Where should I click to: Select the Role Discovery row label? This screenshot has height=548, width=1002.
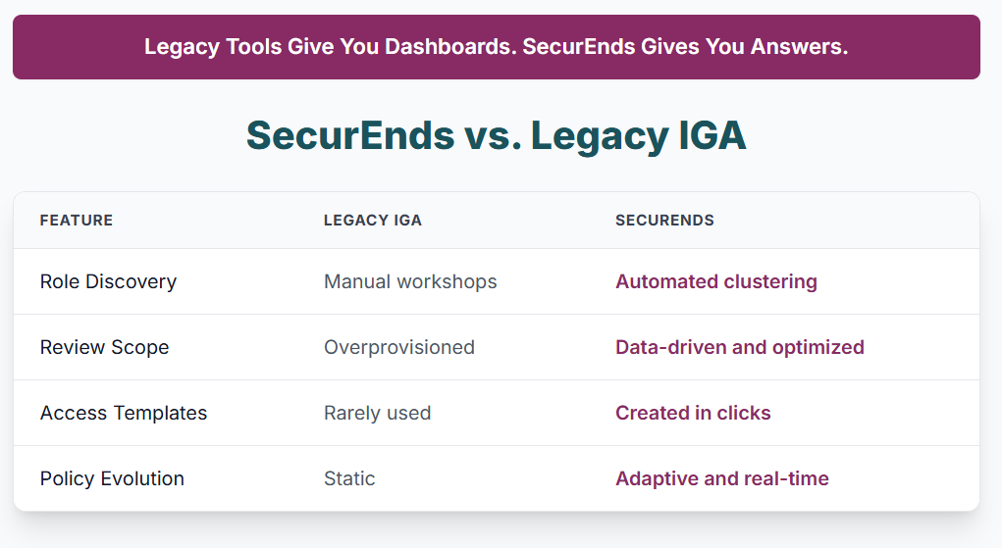pyautogui.click(x=108, y=281)
